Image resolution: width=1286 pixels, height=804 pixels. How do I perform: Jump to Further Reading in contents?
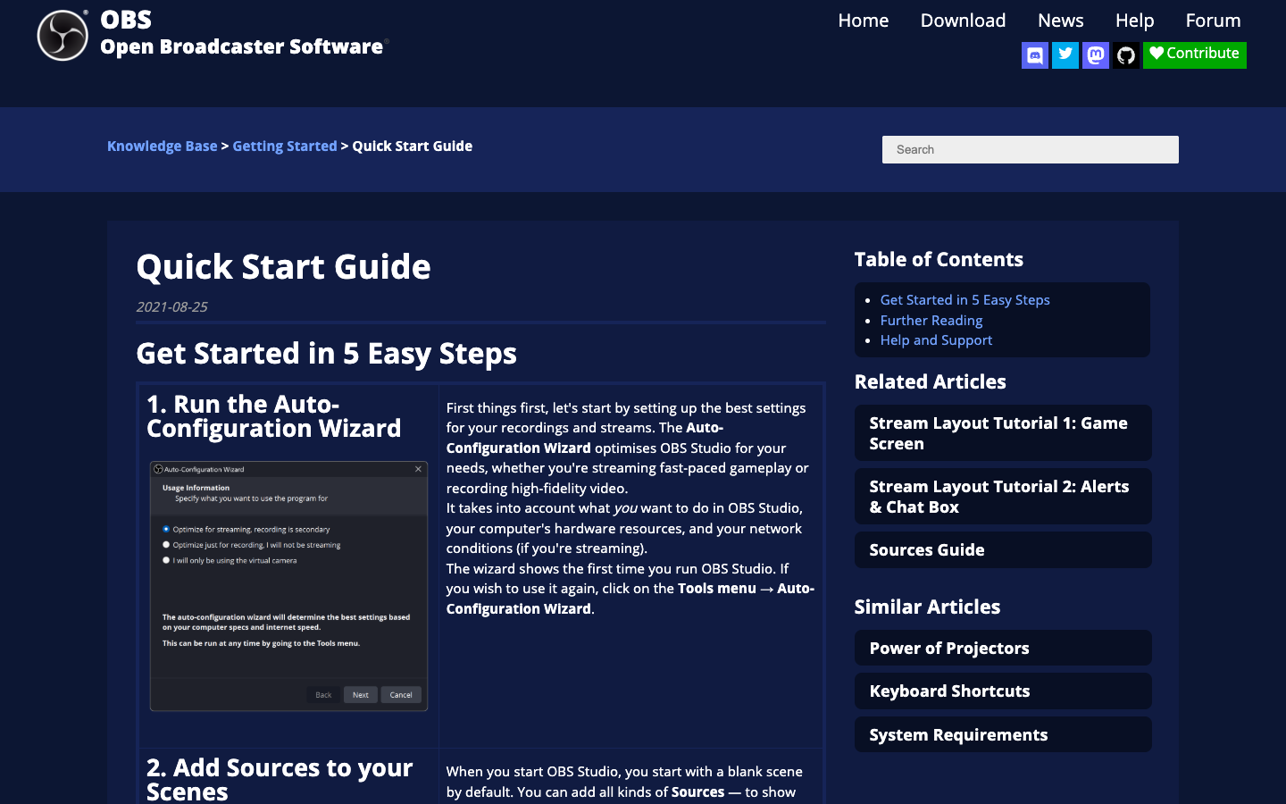coord(931,321)
